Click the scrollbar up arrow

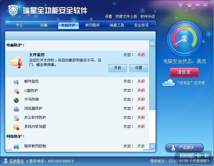tap(152, 43)
